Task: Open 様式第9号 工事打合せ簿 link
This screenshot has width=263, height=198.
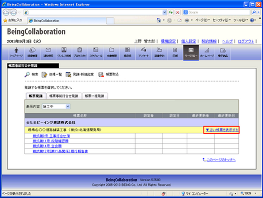Action: (x=51, y=136)
